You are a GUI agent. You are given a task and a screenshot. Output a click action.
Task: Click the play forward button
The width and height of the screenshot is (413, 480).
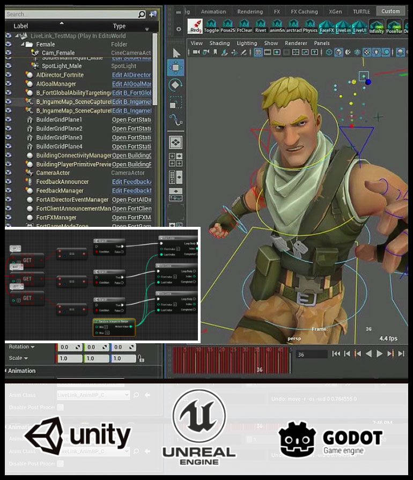point(379,354)
